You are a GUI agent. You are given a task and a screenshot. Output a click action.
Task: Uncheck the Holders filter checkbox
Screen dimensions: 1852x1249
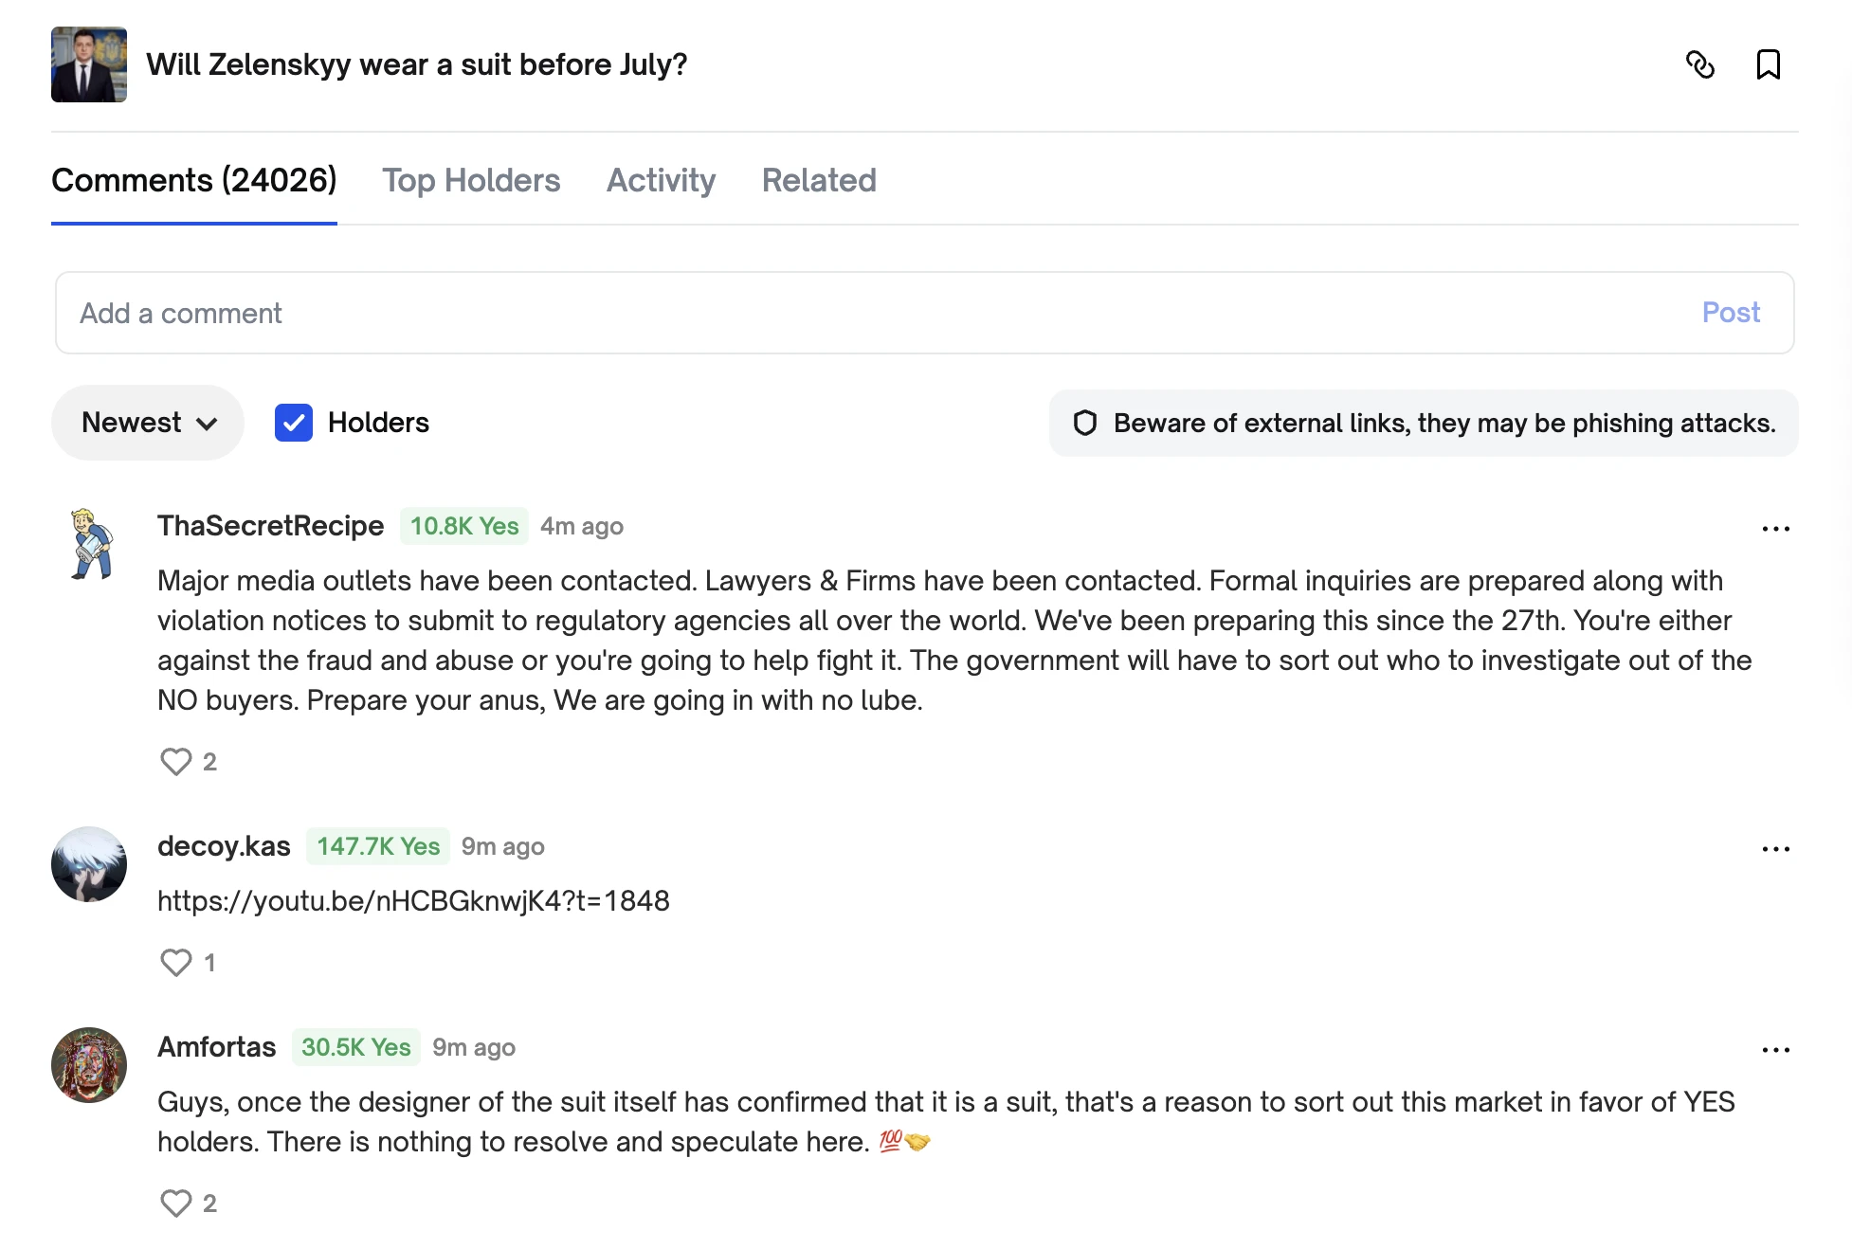(x=294, y=423)
